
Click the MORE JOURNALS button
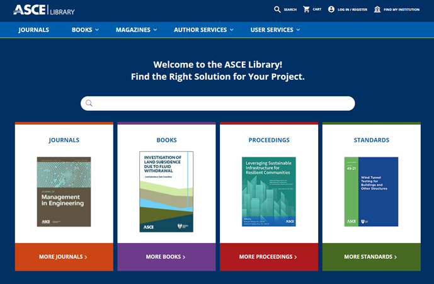point(64,257)
